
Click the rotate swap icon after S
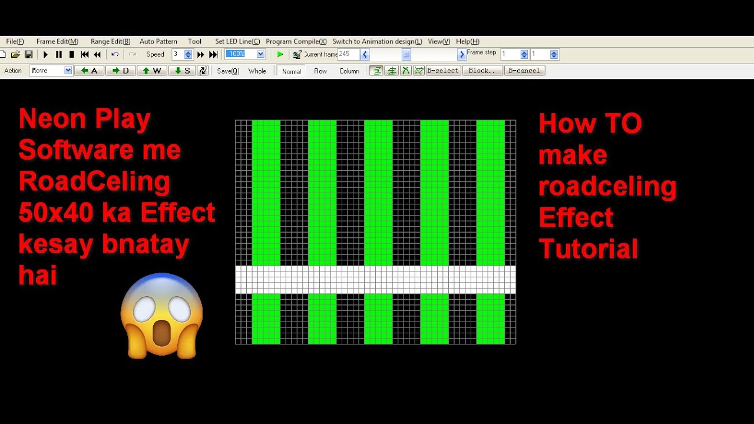203,71
